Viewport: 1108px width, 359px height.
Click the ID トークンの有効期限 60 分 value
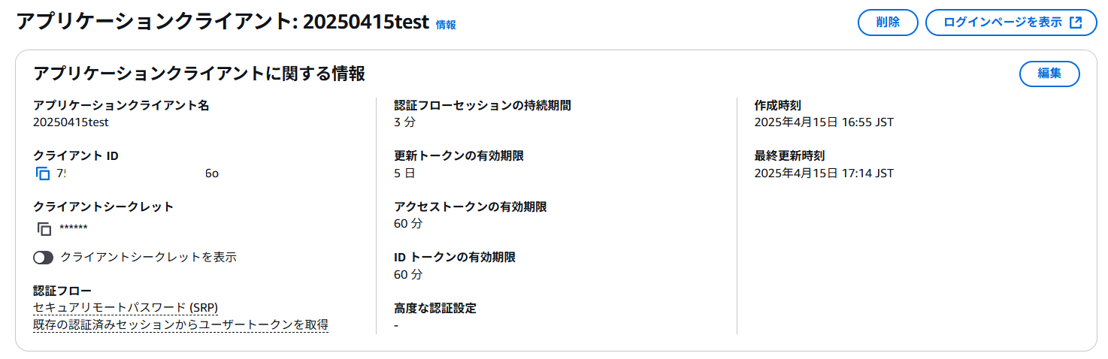(x=408, y=275)
